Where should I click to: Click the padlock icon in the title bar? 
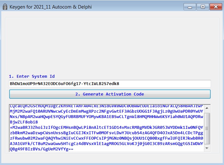click(5, 7)
